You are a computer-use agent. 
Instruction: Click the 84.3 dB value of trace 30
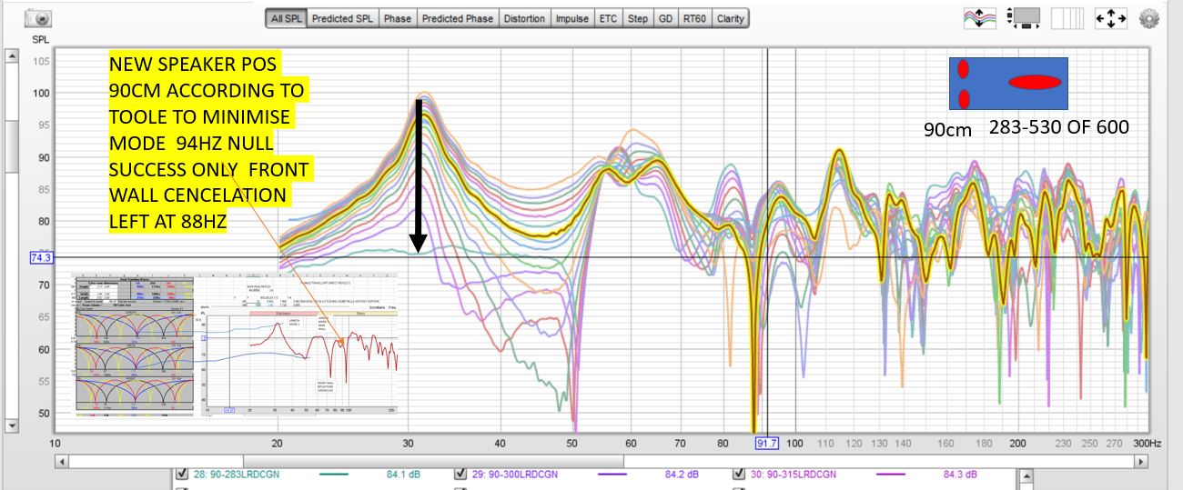pyautogui.click(x=960, y=475)
